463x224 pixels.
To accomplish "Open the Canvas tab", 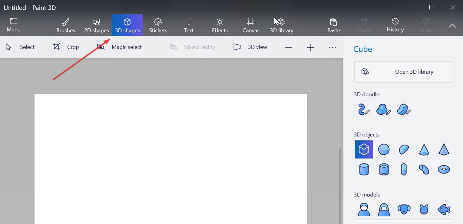I will tap(251, 25).
